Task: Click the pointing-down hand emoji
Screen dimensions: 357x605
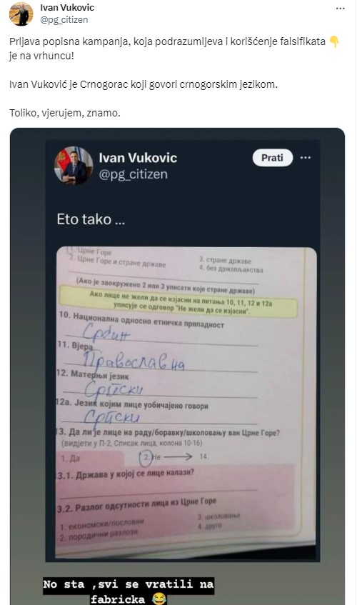Action: tap(335, 41)
